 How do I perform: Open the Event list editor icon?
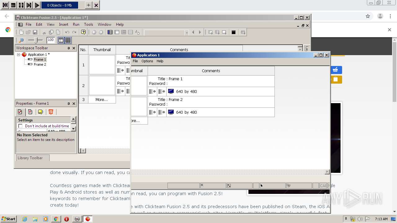point(131,32)
